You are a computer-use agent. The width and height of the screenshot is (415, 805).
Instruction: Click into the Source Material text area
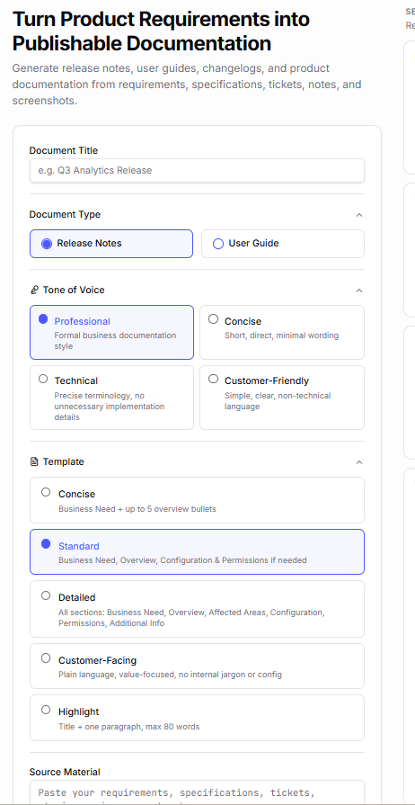click(197, 792)
